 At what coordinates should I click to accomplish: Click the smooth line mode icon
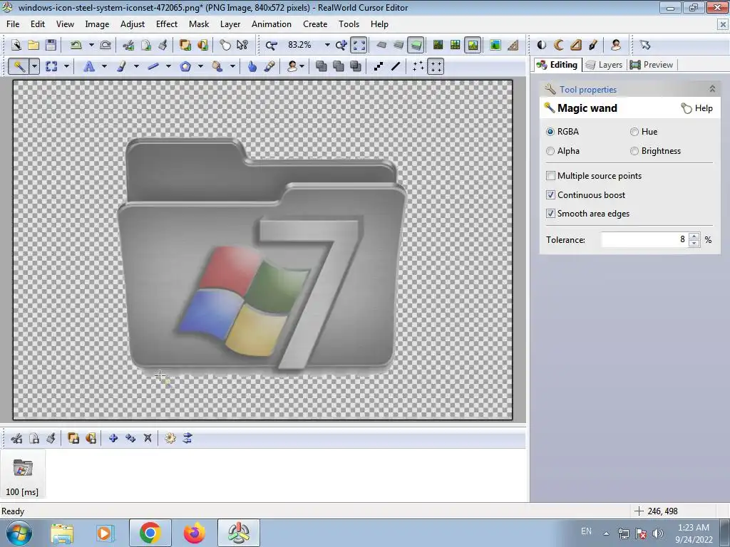click(x=396, y=66)
